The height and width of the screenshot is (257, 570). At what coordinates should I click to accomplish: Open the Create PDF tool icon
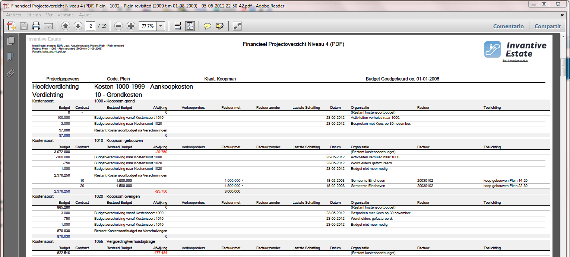pyautogui.click(x=11, y=26)
